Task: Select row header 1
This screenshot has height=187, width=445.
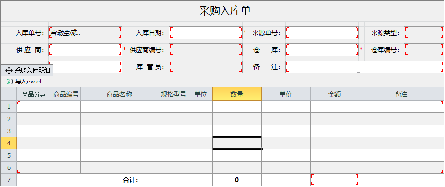Action: pyautogui.click(x=9, y=106)
